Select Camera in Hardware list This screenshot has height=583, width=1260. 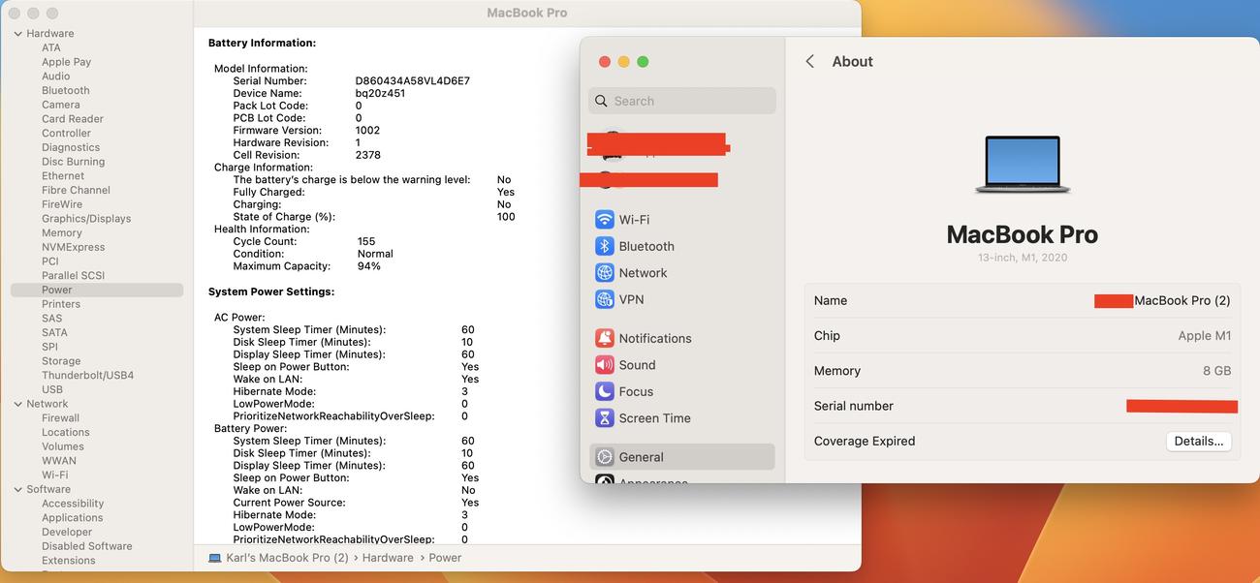pos(61,105)
